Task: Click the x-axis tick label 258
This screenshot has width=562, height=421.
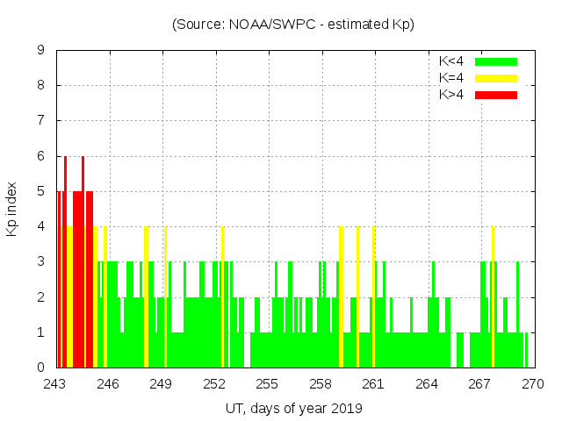Action: 321,384
